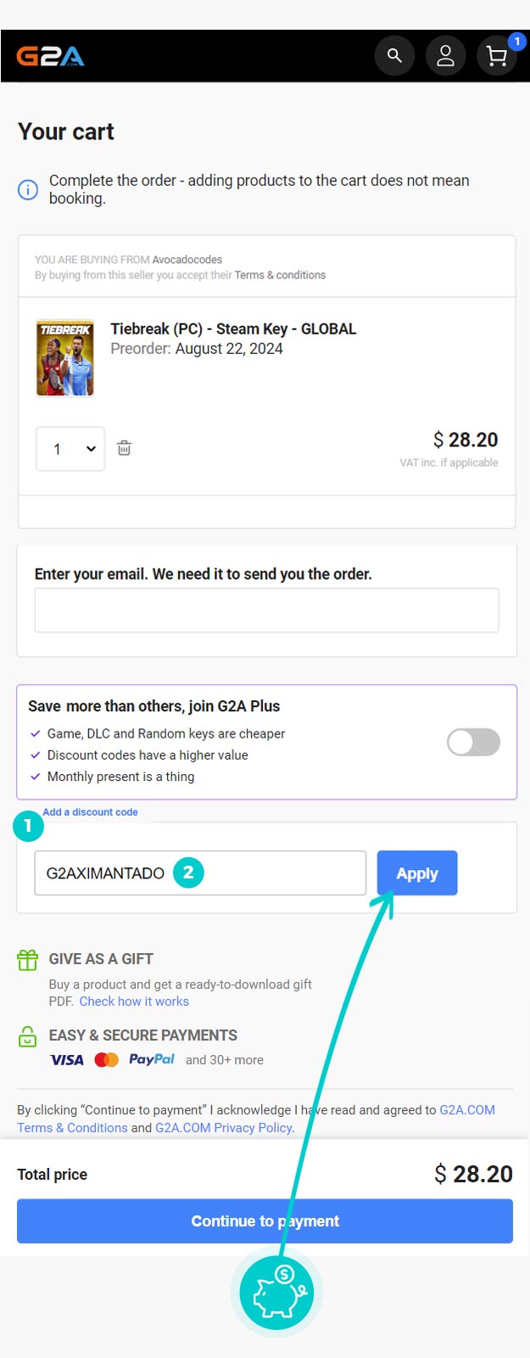Apply the discount code
The image size is (530, 1358).
pos(417,873)
